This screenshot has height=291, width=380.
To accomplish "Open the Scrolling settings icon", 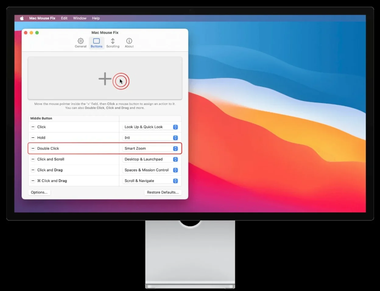I will (x=113, y=43).
